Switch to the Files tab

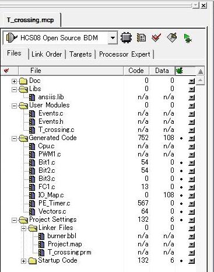[14, 53]
